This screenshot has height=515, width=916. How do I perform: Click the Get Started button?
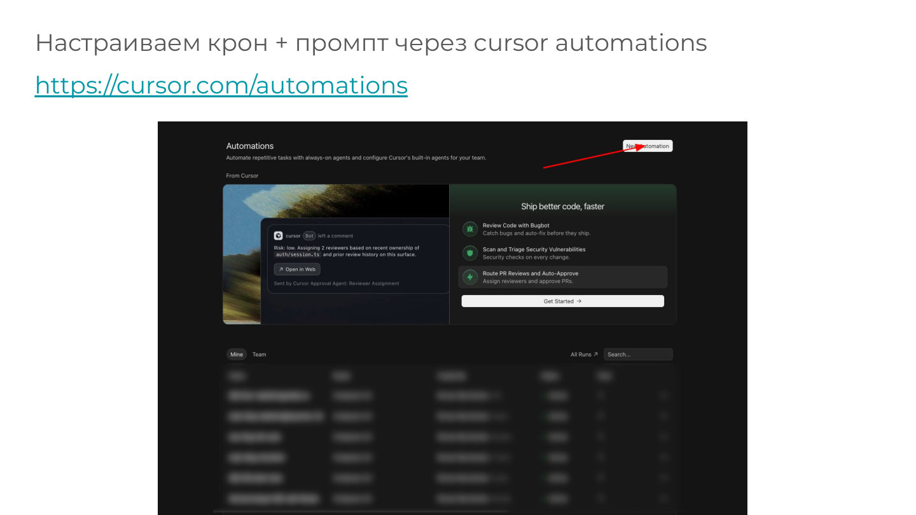pos(562,301)
